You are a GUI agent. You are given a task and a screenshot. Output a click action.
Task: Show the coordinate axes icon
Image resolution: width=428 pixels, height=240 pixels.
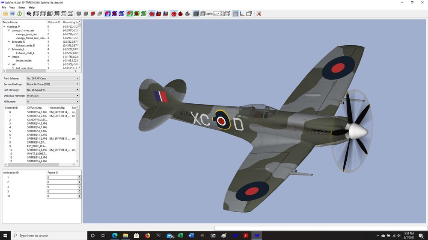tap(242, 14)
